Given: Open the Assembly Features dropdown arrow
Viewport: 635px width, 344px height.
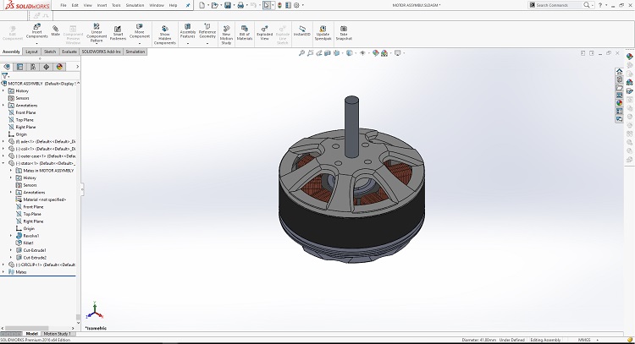Looking at the screenshot, I should 187,43.
